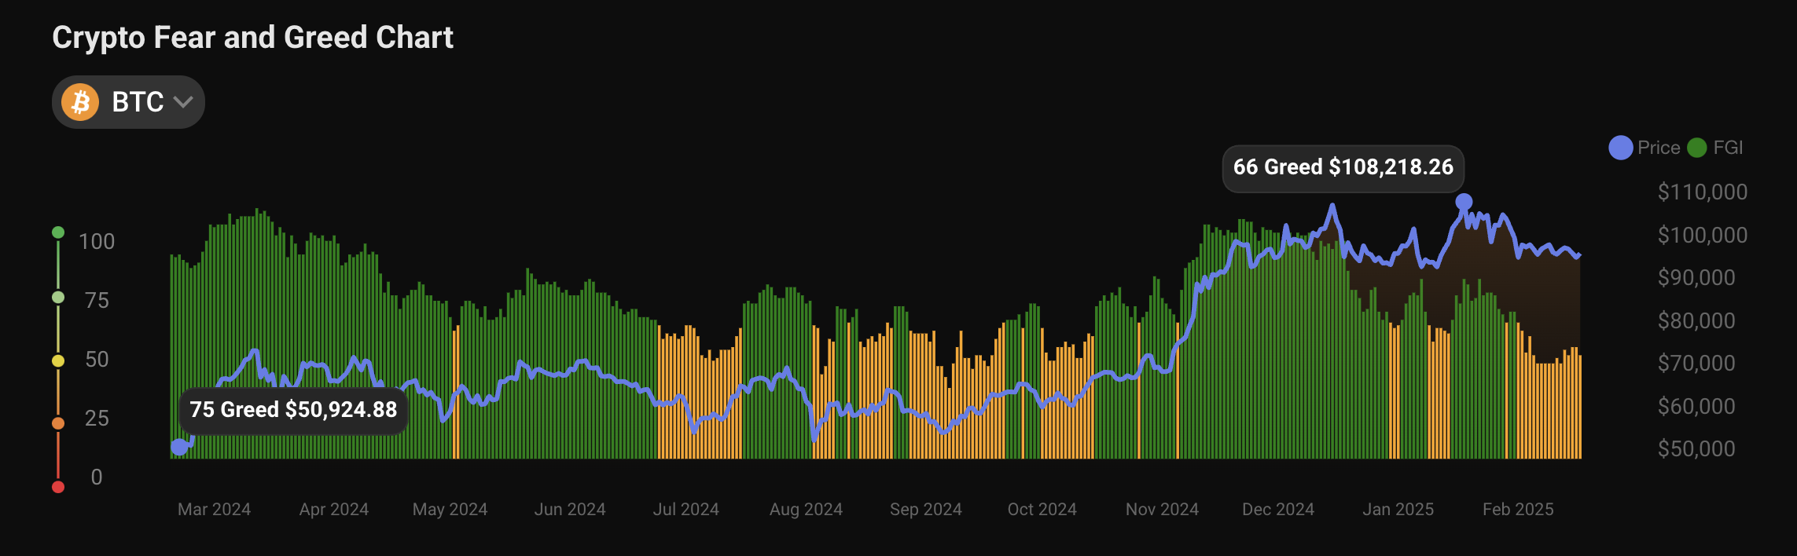Toggle the blue Price legend circle
Image resolution: width=1797 pixels, height=556 pixels.
1620,148
